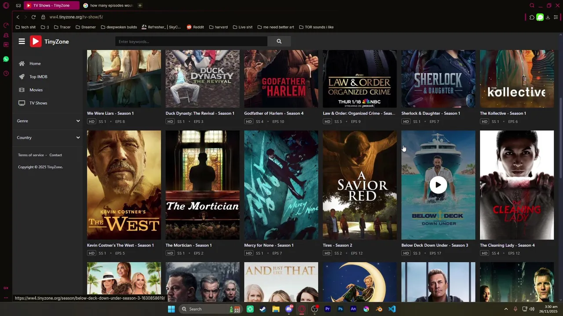Open 'The Kollective - Season 1' title

point(503,113)
